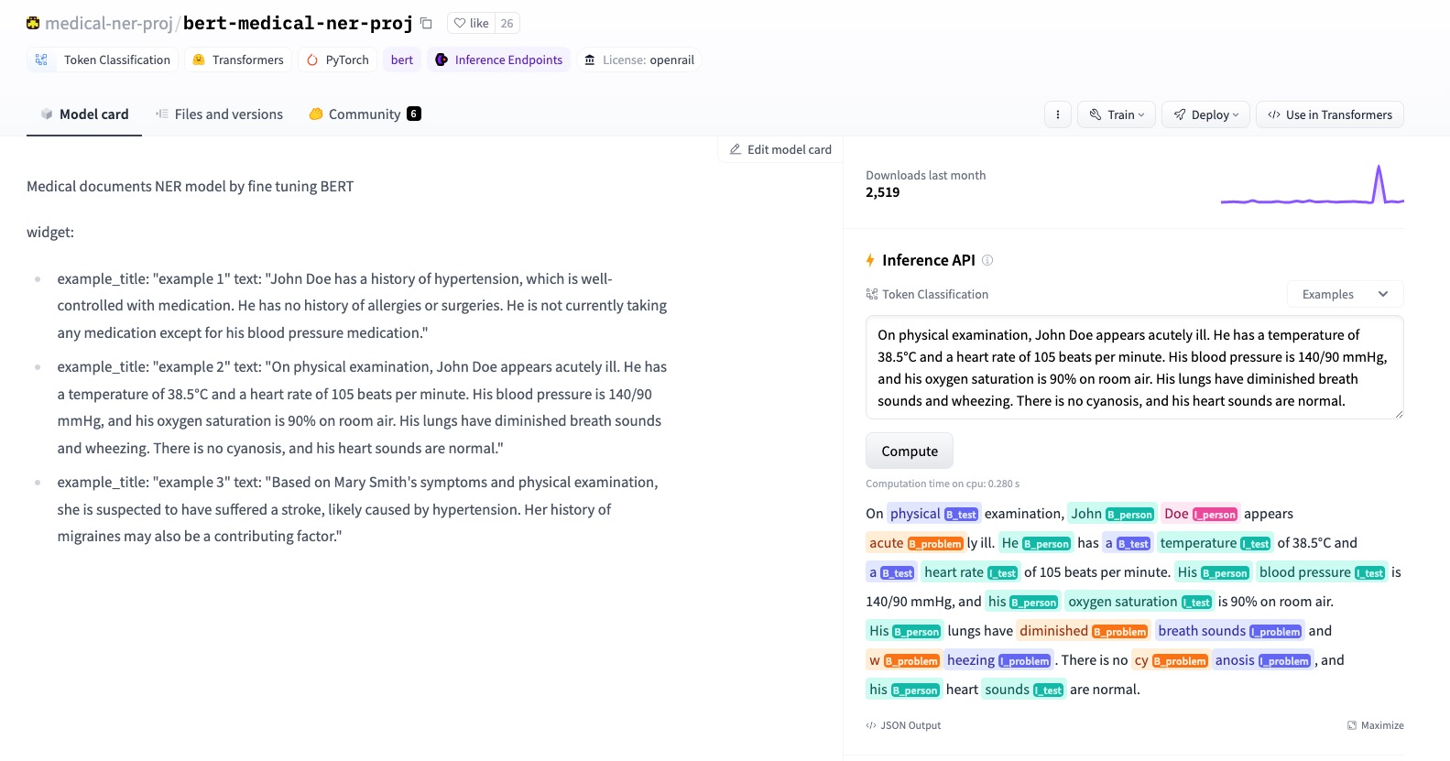Screen dimensions: 1450x761
Task: Click the 'oxygen saturation I_test' entity highlight
Action: (1139, 602)
